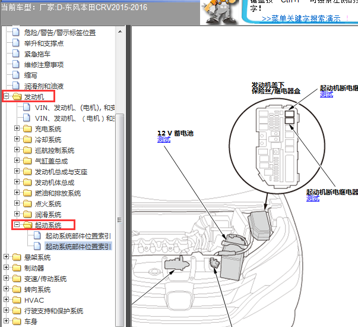Expand the 燃油和排放系统 node
Screen dimensions: 358x327
pos(17,193)
